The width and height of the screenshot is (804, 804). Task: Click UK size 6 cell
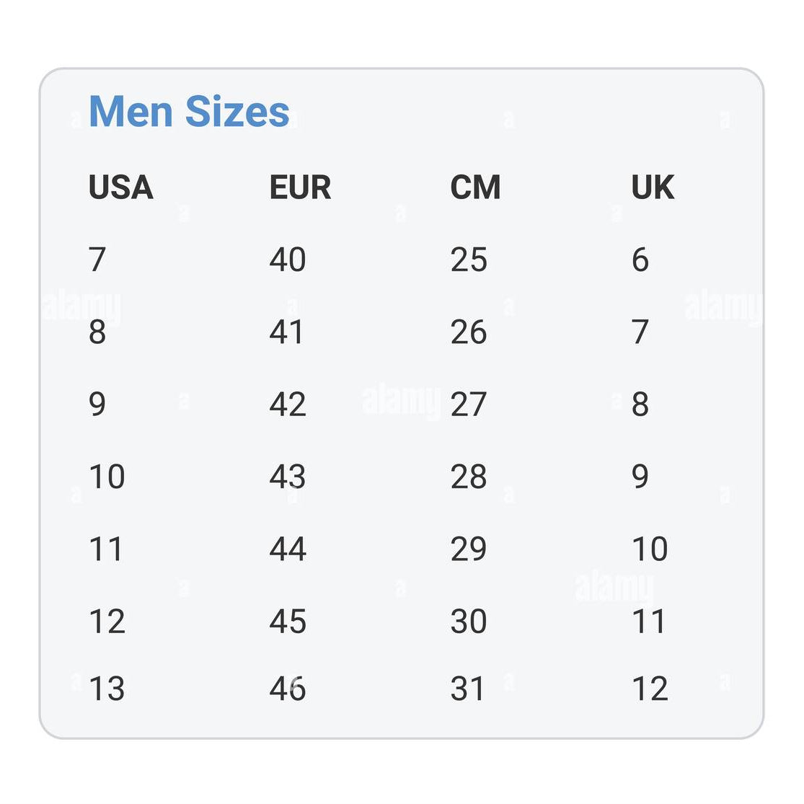pos(640,260)
